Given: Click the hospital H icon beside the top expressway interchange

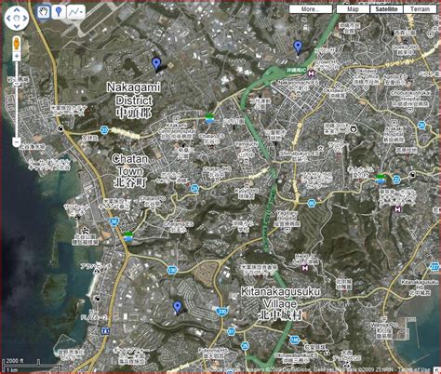Looking at the screenshot, I should click(312, 73).
